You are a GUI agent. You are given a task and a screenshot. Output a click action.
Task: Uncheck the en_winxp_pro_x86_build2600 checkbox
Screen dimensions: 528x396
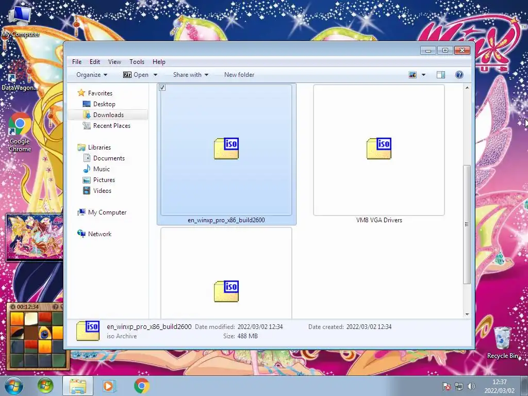click(162, 88)
